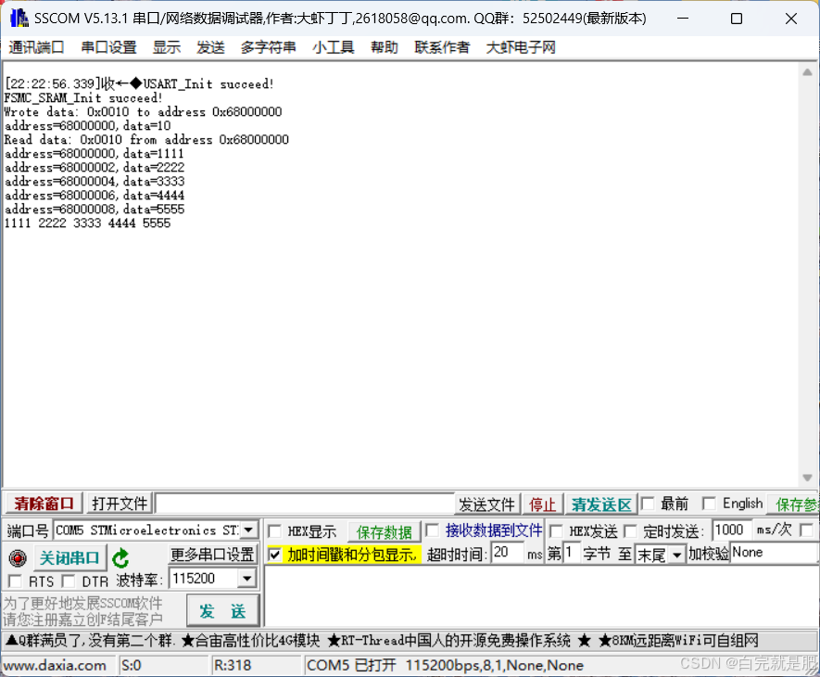This screenshot has width=820, height=677.
Task: Click the S:0 sent counter
Action: tap(131, 666)
